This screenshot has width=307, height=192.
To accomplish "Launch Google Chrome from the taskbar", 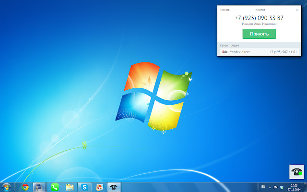I will 25,187.
